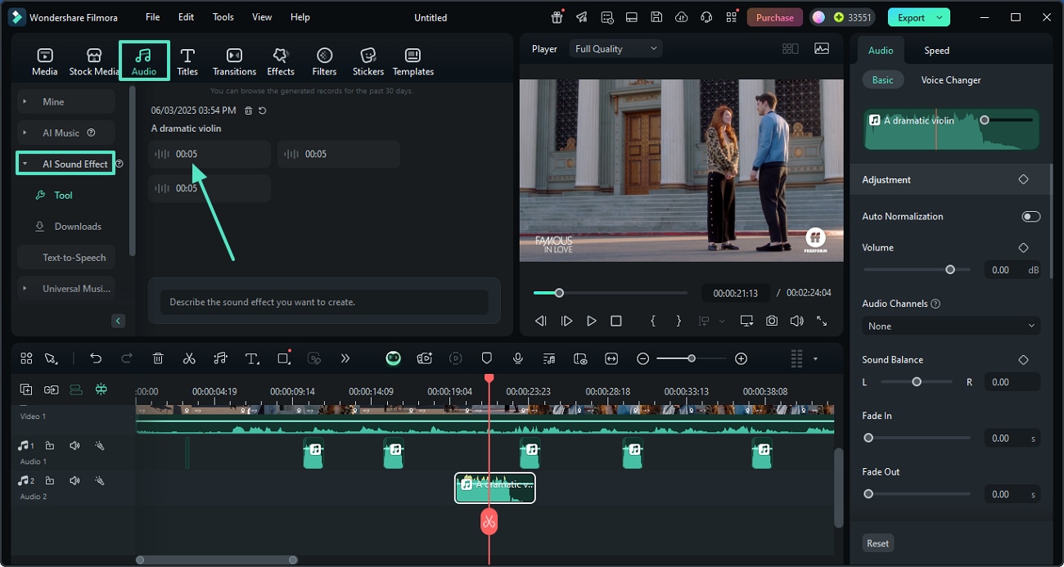The height and width of the screenshot is (567, 1064).
Task: Collapse the audio sidebar with arrow button
Action: 118,321
